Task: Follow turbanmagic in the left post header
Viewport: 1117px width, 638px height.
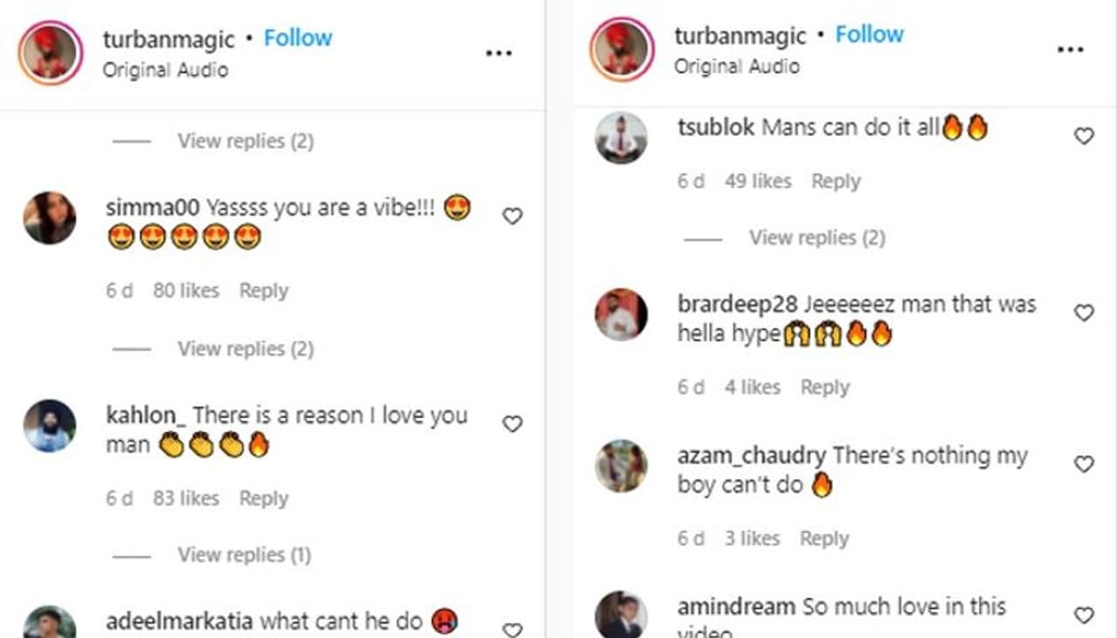Action: pyautogui.click(x=298, y=38)
